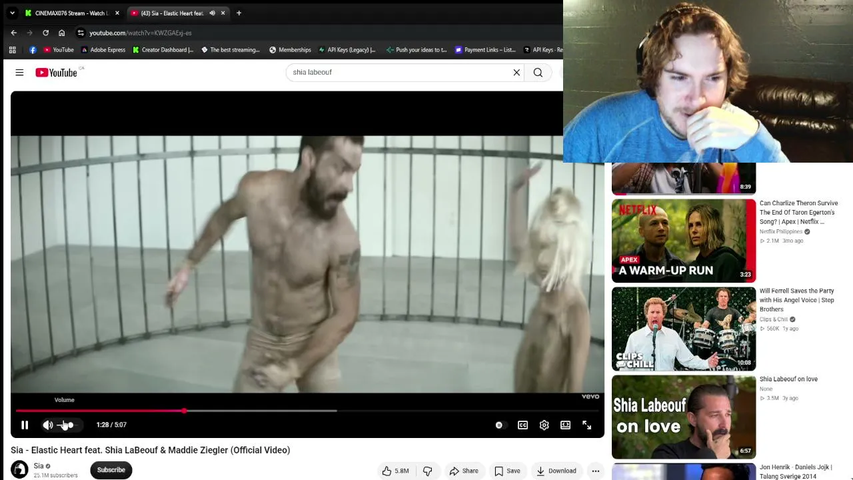853x480 pixels.
Task: Open the Payment Links bookmark
Action: [x=486, y=49]
